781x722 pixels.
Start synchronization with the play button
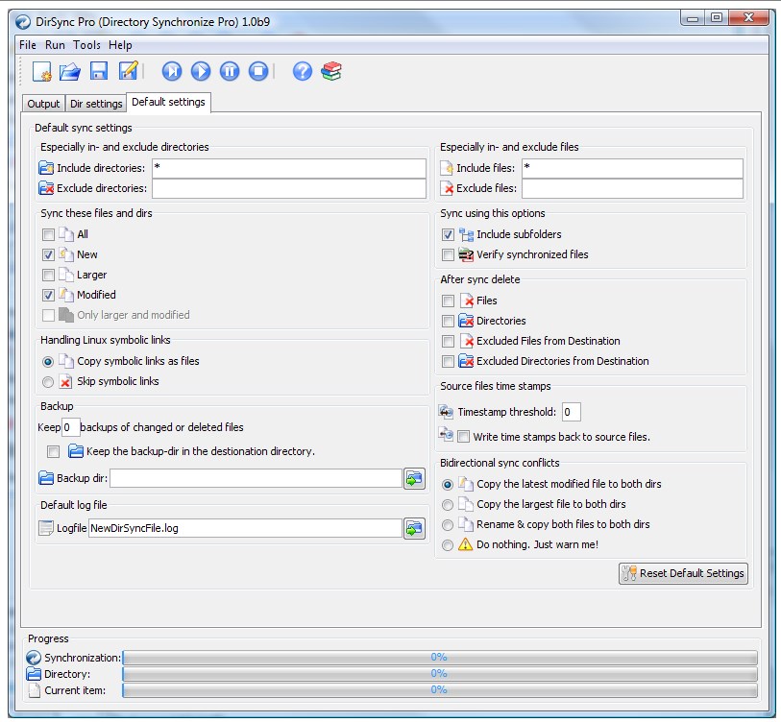[201, 71]
